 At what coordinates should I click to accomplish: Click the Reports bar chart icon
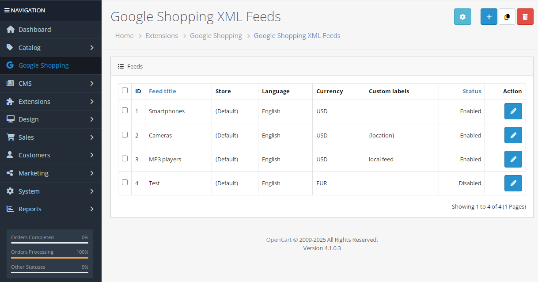10,209
